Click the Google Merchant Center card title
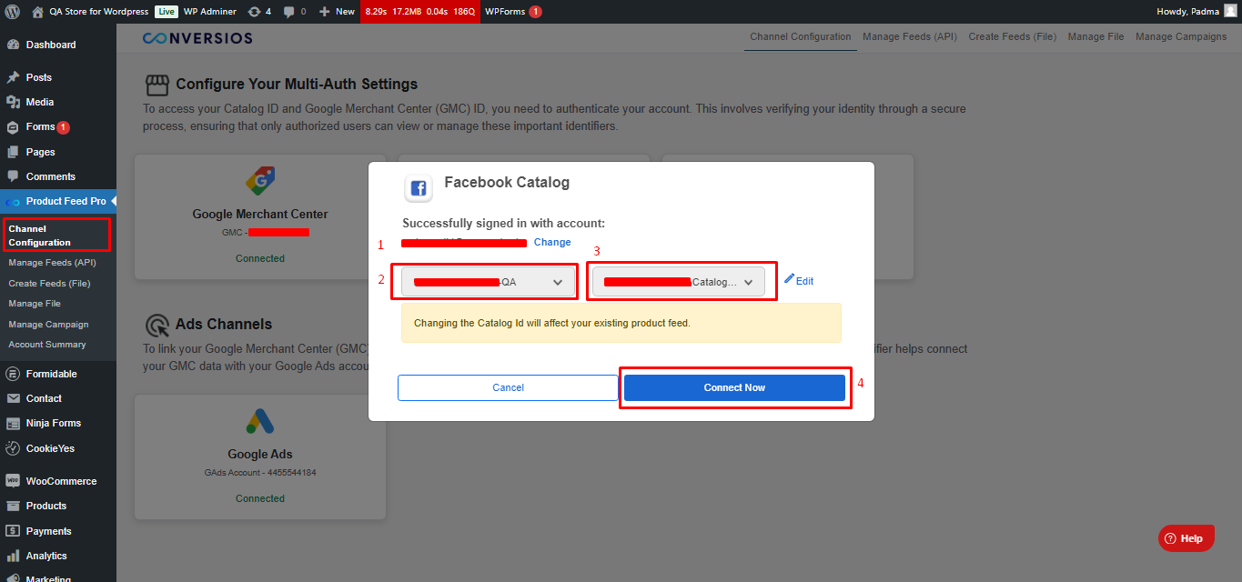 (260, 215)
